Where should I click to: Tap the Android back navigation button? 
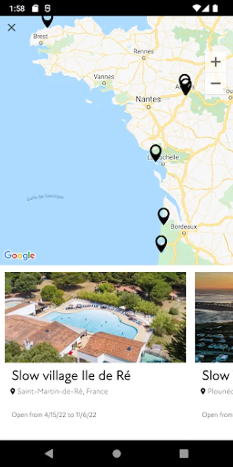[x=49, y=454]
